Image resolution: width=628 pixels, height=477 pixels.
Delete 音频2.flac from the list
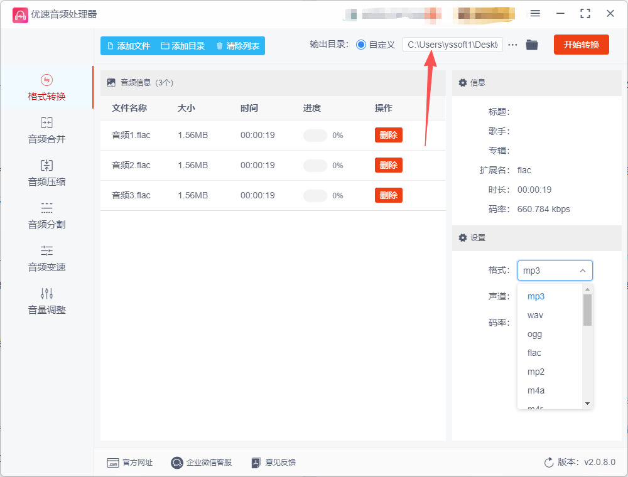389,165
